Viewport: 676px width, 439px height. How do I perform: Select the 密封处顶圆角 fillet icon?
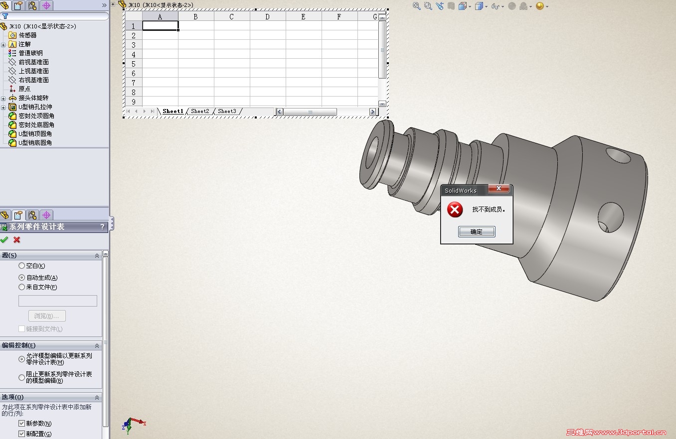tap(12, 116)
